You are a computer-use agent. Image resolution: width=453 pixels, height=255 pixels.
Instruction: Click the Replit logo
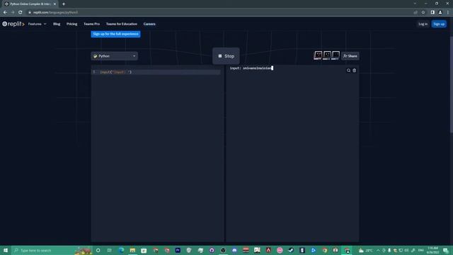13,24
